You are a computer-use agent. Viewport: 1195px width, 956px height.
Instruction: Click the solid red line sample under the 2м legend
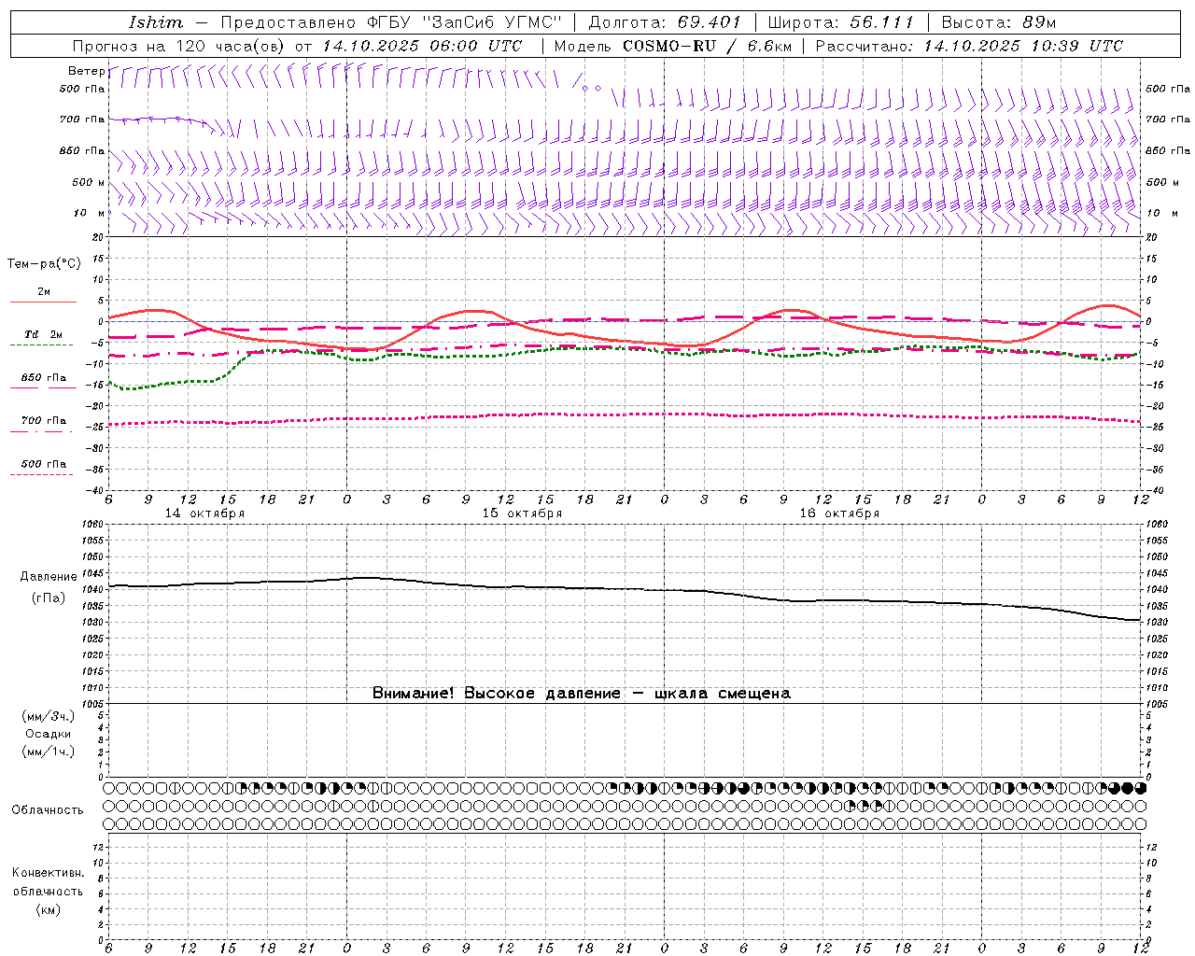tap(43, 302)
